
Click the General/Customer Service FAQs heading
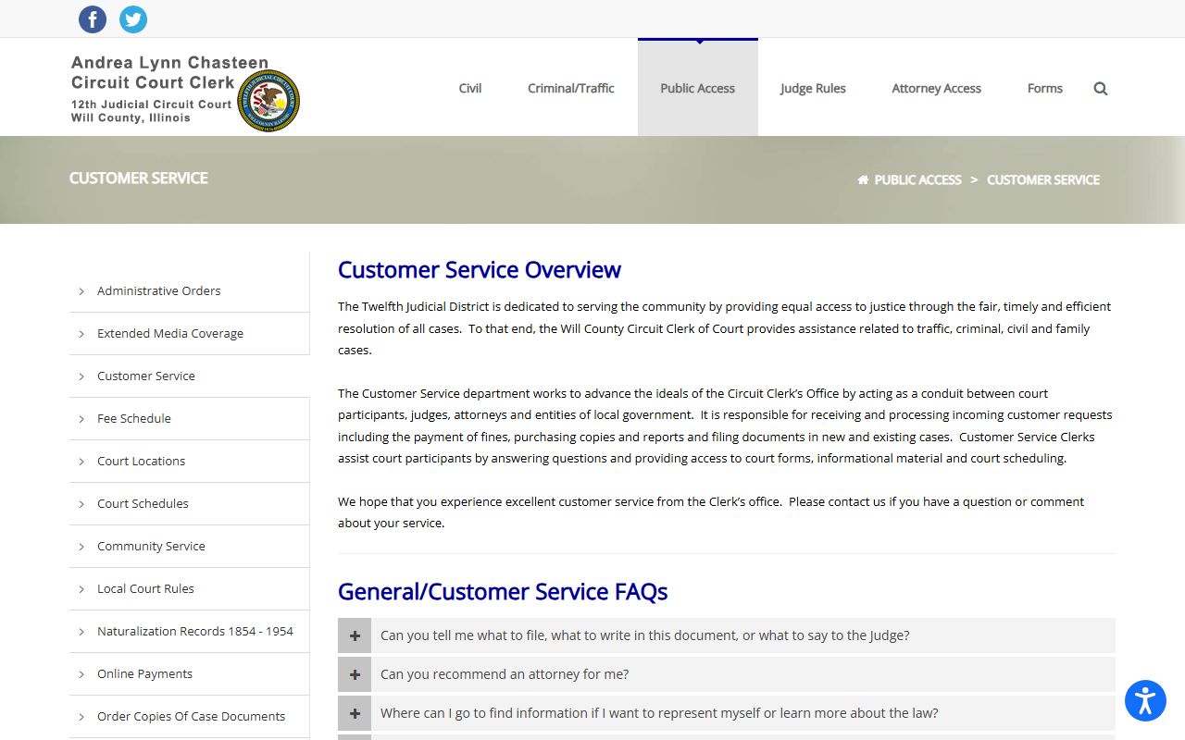coord(503,592)
